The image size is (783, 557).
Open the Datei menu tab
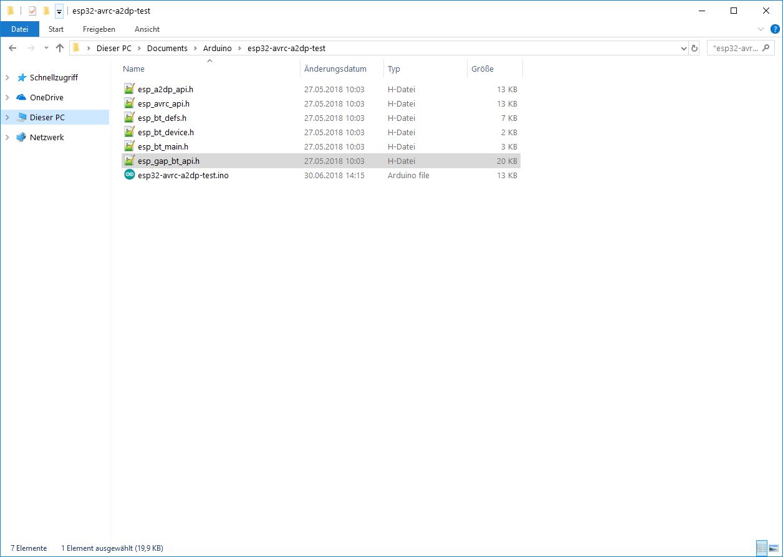[20, 29]
